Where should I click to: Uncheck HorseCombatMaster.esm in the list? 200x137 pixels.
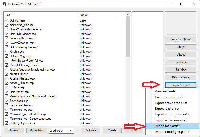[7, 29]
